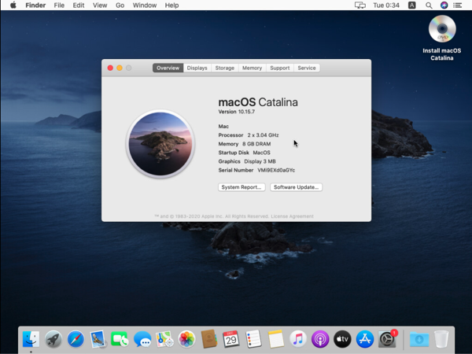The height and width of the screenshot is (354, 472).
Task: Open Spotlight search magnifier in menu bar
Action: (x=429, y=6)
